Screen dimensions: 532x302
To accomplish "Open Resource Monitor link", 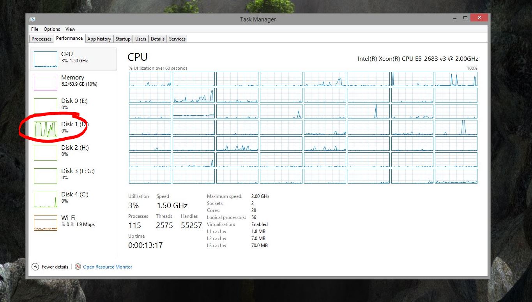I will click(108, 267).
